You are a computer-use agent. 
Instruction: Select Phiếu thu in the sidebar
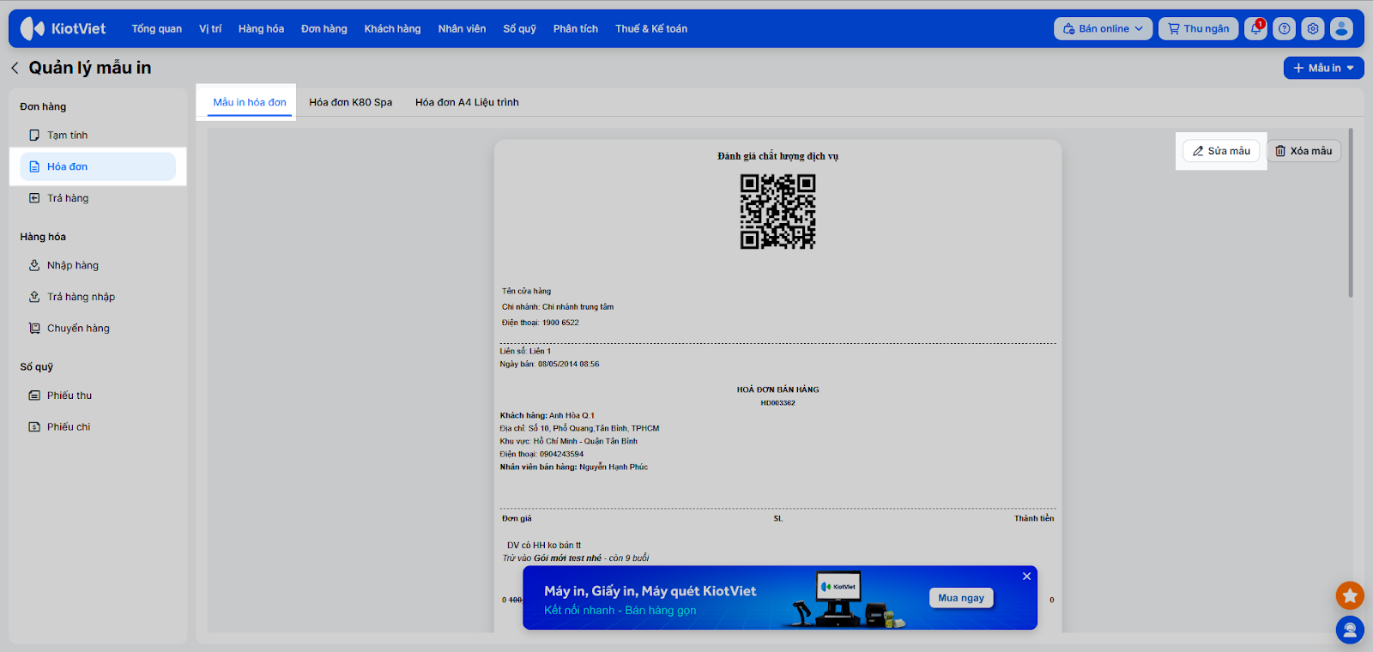97,395
